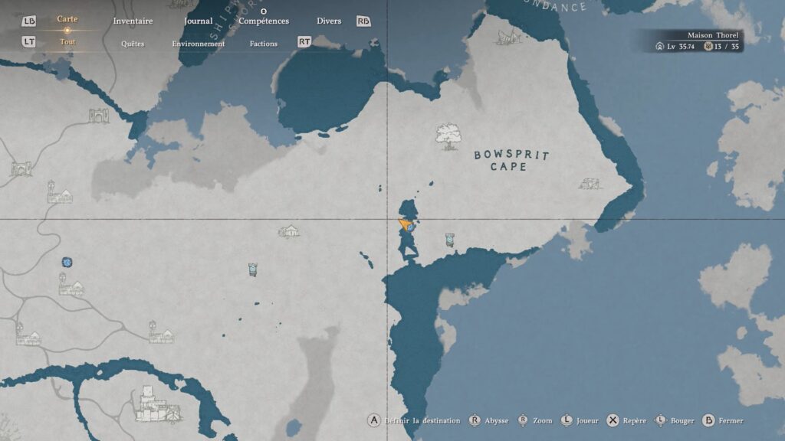Click the 13 / 35 counter
This screenshot has height=441, width=785.
(727, 47)
